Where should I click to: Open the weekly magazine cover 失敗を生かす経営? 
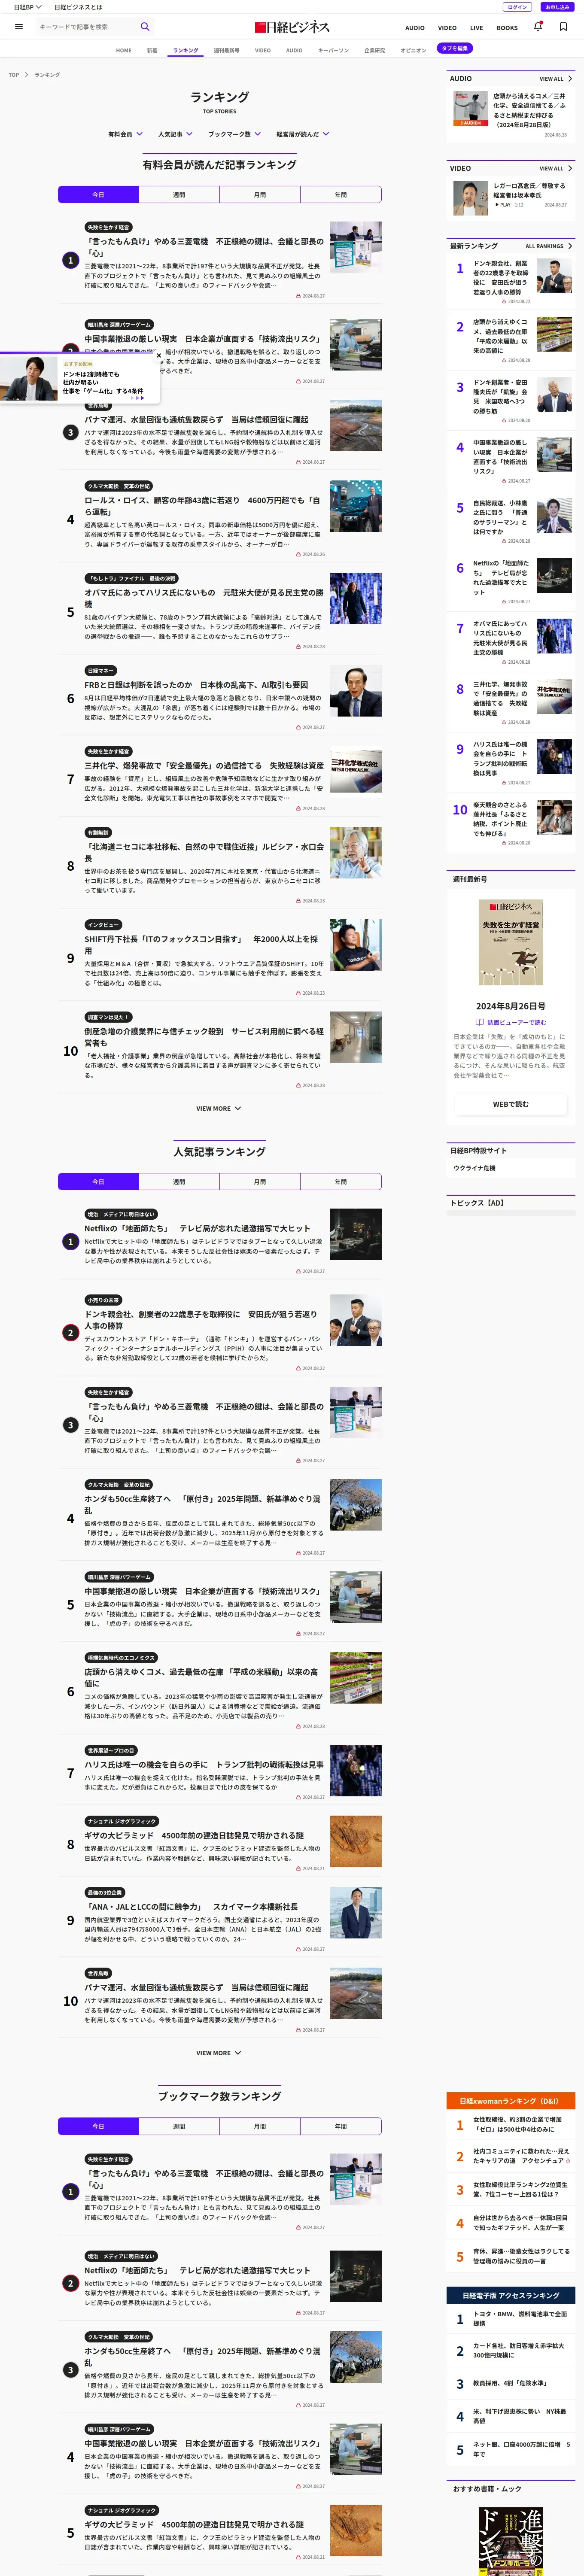(510, 942)
